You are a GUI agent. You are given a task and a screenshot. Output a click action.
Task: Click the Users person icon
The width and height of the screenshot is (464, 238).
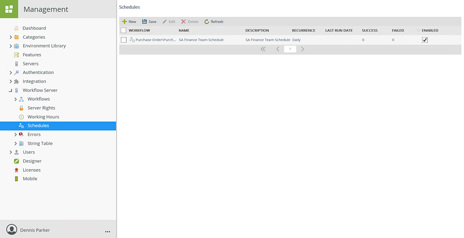(x=17, y=152)
